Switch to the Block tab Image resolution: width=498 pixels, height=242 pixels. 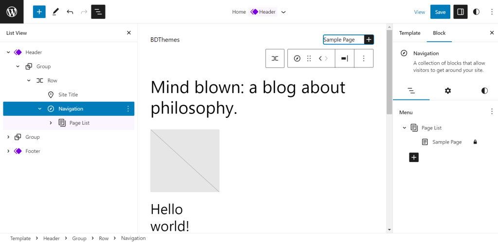[x=439, y=33]
